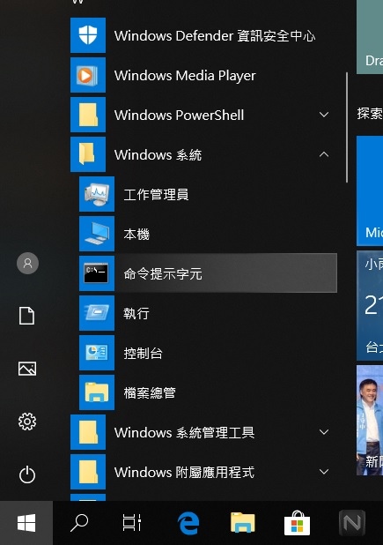Screen dimensions: 383x545
Task: Open Settings gear in Start sidebar
Action: 27,422
